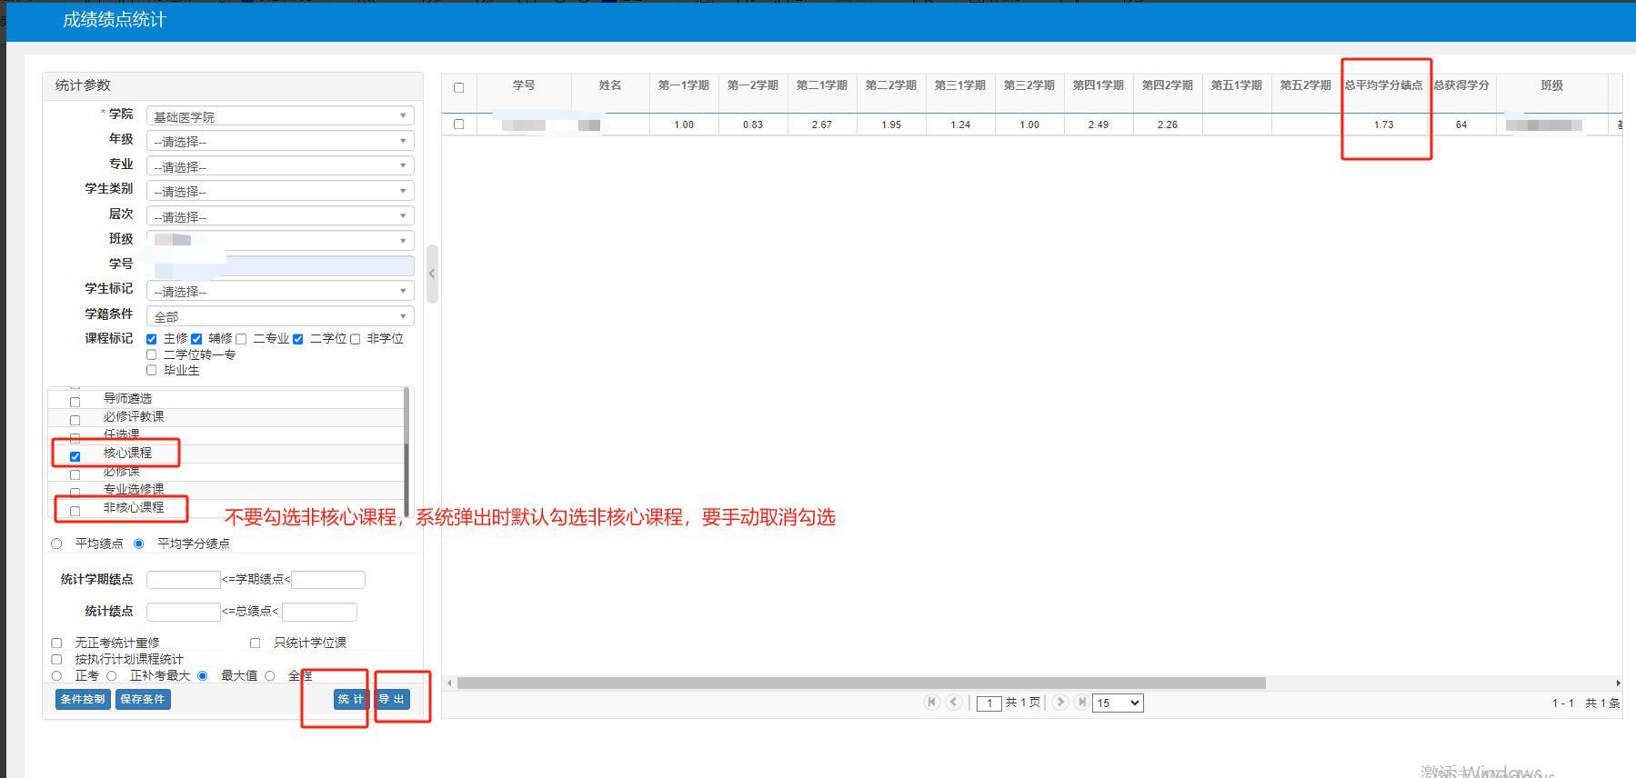Image resolution: width=1636 pixels, height=778 pixels.
Task: Check the 非核心课程 checkbox
Action: (75, 511)
